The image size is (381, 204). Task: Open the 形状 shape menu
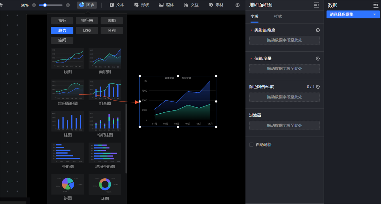coord(142,5)
